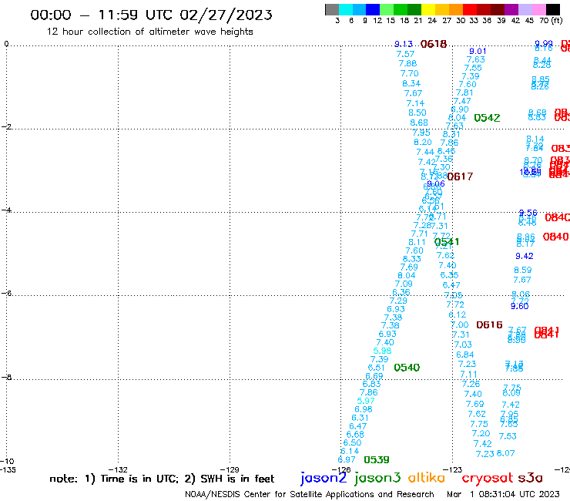570x501 pixels.
Task: Click the -132 longitude axis label
Action: 118,469
